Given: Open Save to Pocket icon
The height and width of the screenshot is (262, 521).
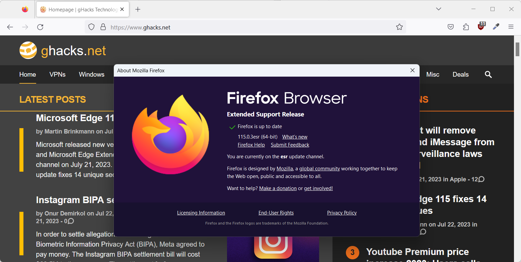Looking at the screenshot, I should click(451, 27).
